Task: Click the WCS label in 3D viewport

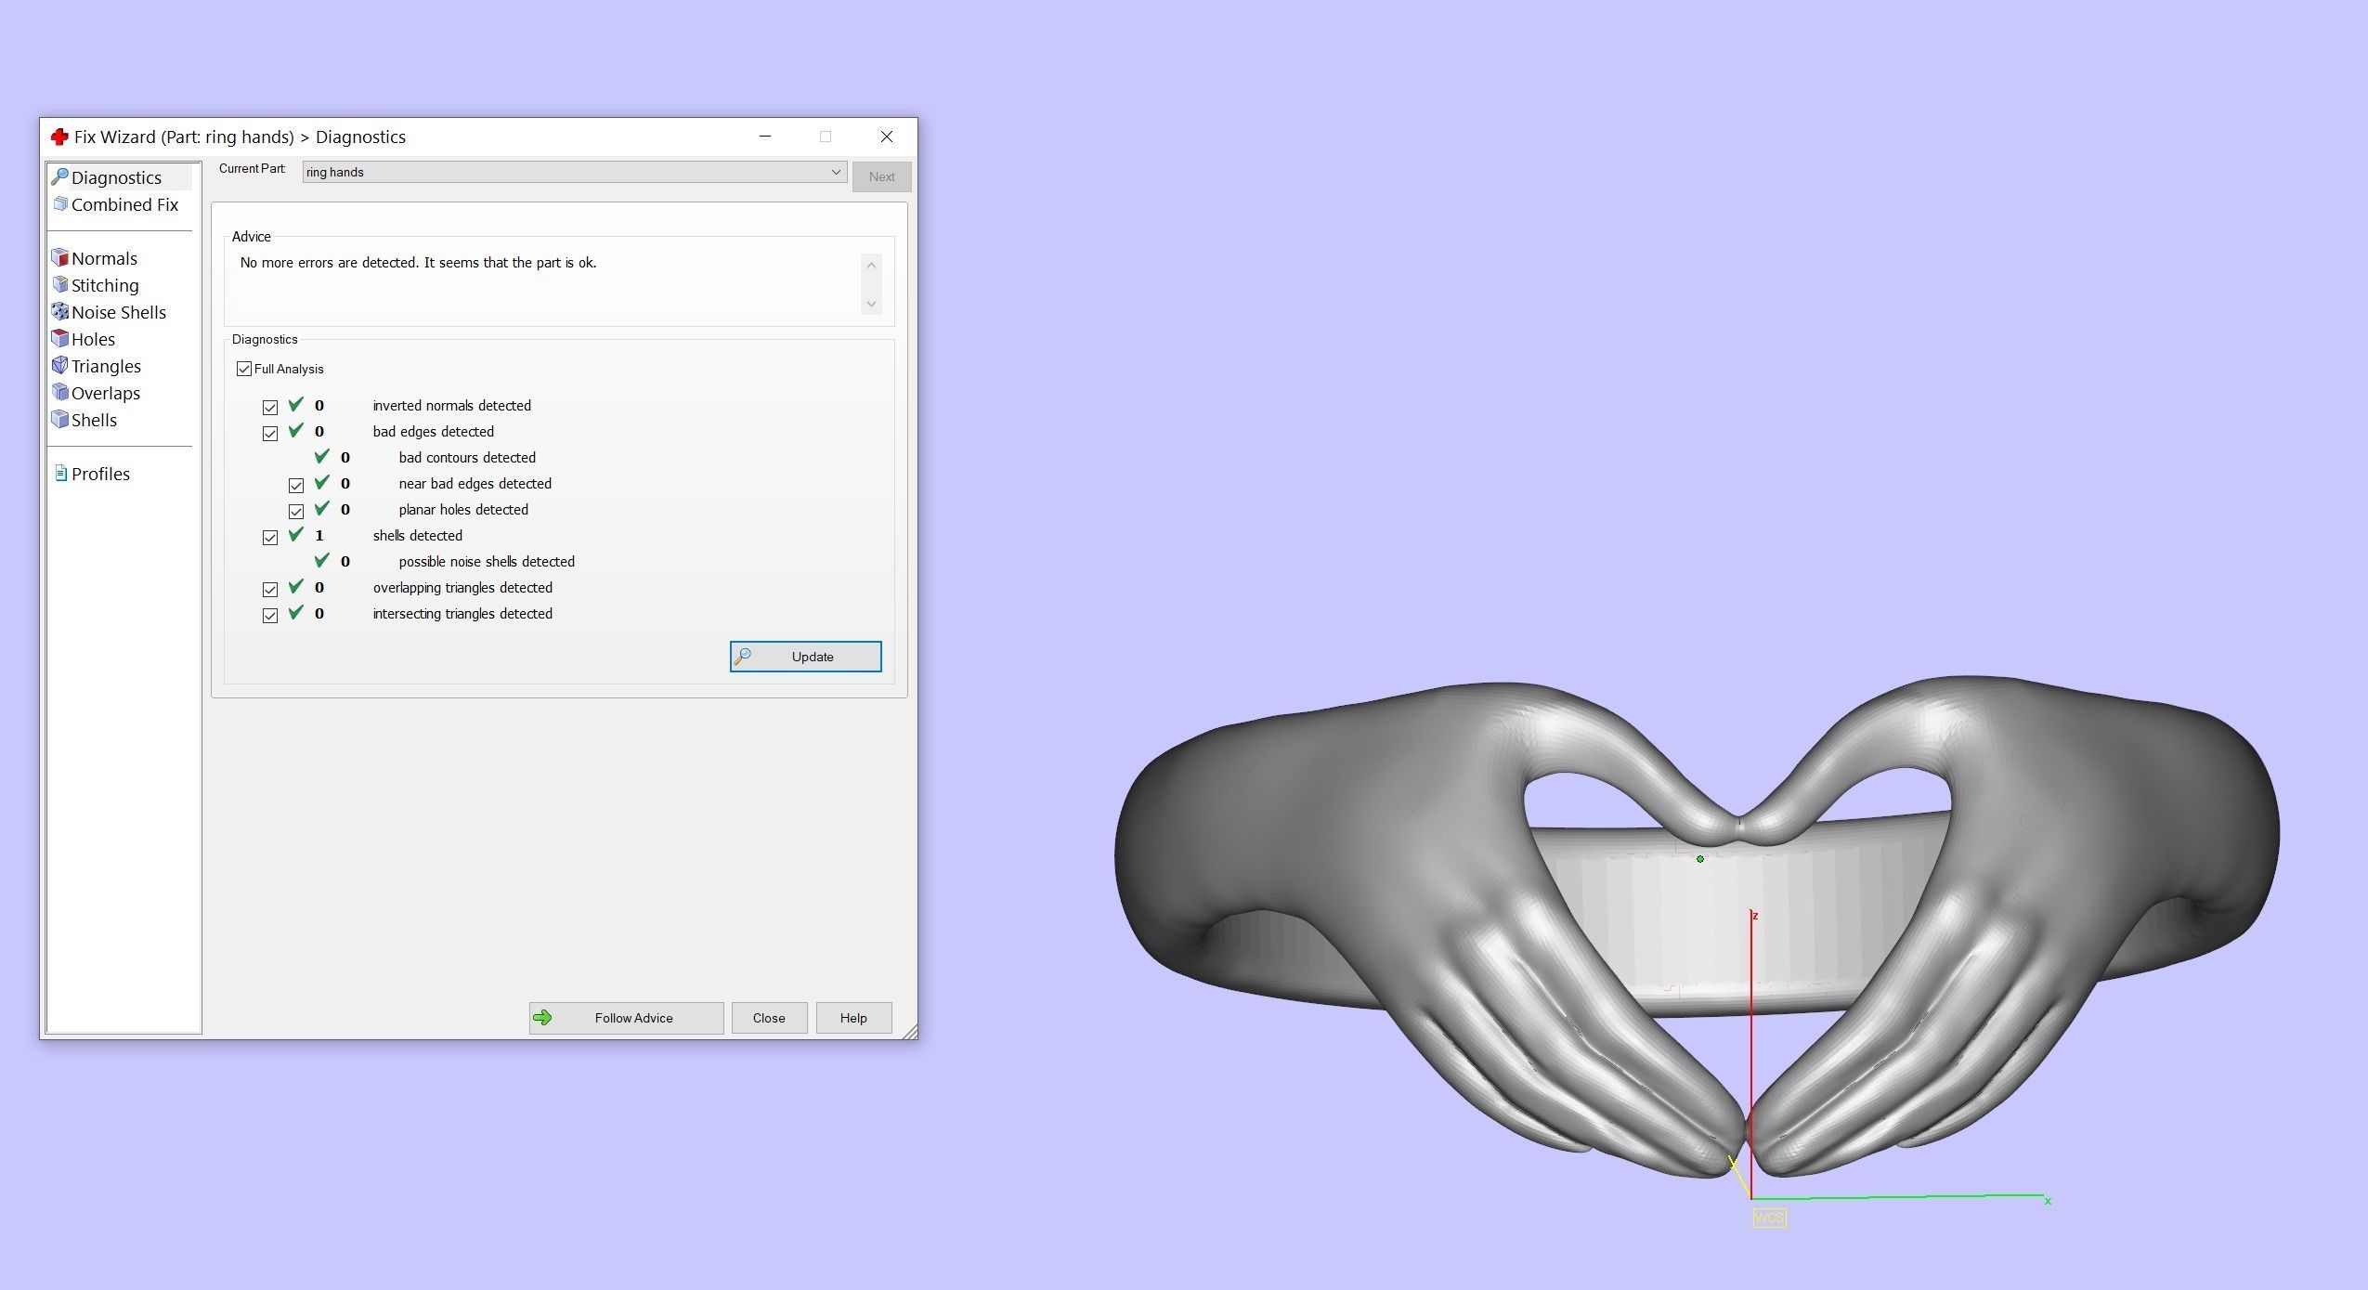Action: pos(1769,1218)
